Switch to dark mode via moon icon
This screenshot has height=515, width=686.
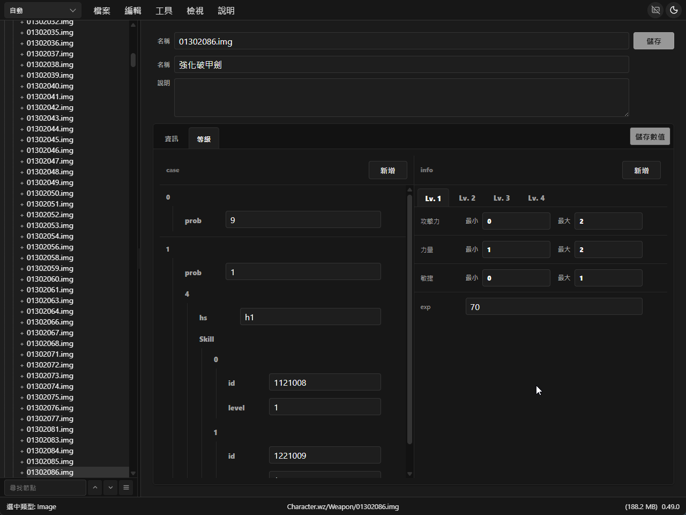point(674,10)
